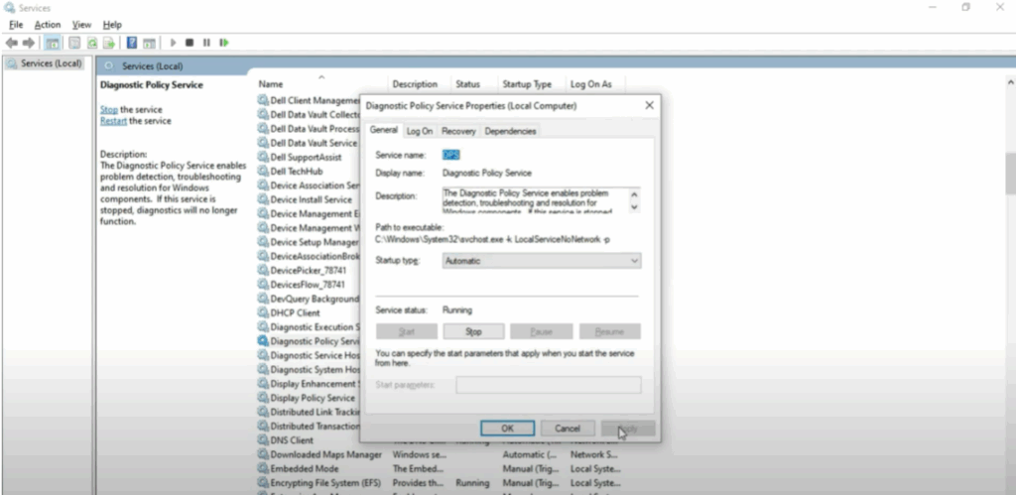Click the Stop Service square icon
The height and width of the screenshot is (495, 1016).
click(x=190, y=43)
